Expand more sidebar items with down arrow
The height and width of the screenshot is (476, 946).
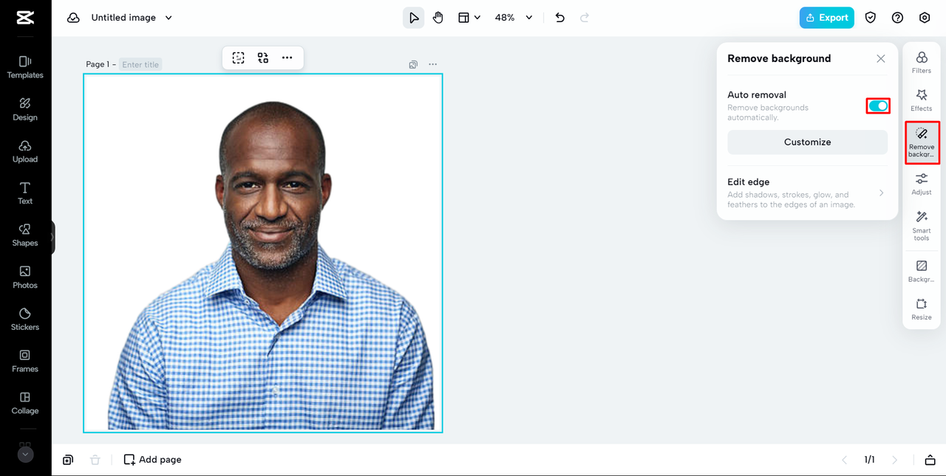pos(25,455)
